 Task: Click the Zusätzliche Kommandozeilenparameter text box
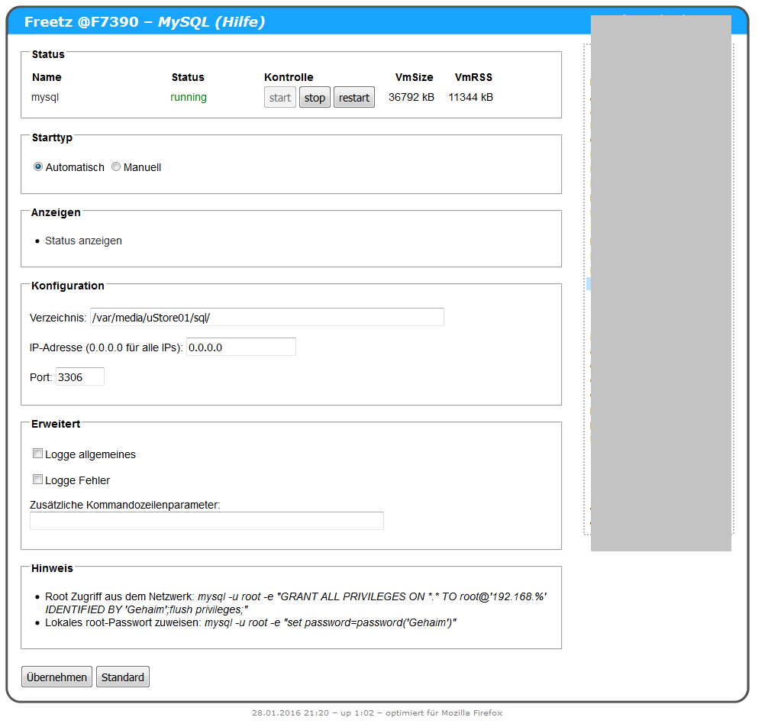tap(206, 521)
